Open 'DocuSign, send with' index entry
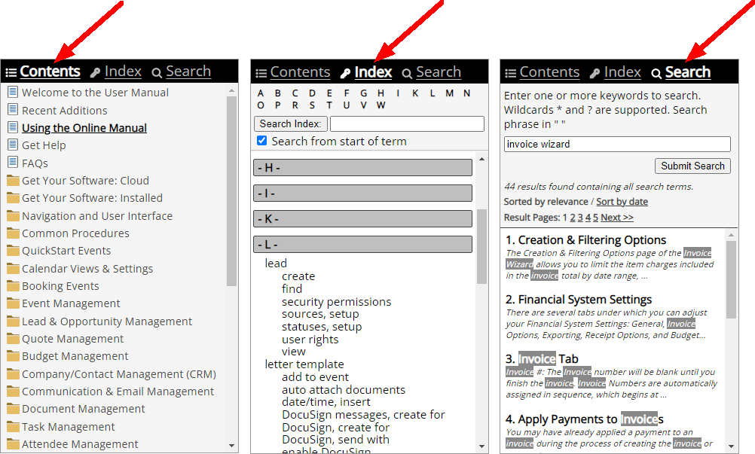This screenshot has height=454, width=755. 335,440
